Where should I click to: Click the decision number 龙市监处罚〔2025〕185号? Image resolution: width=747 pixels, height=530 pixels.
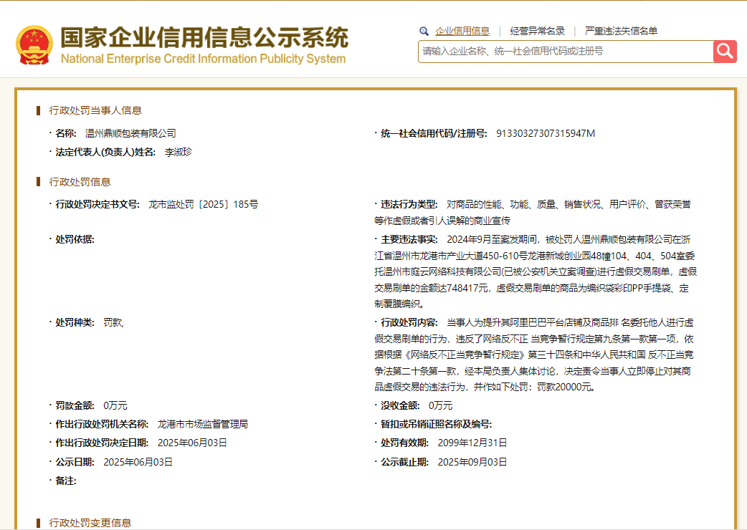tap(204, 205)
